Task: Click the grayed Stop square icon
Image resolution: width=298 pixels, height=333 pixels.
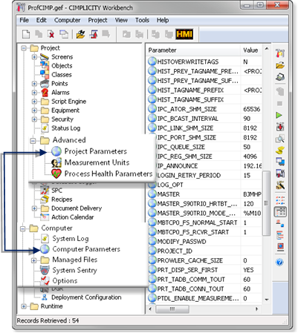Action: [x=279, y=103]
